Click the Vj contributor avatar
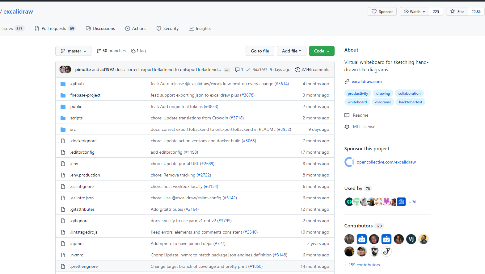Screen dimensions: 485x274 pyautogui.click(x=411, y=239)
